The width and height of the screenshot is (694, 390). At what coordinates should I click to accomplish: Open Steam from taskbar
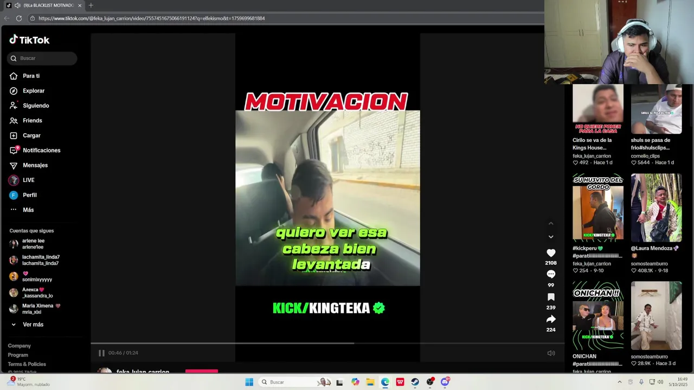pyautogui.click(x=415, y=382)
